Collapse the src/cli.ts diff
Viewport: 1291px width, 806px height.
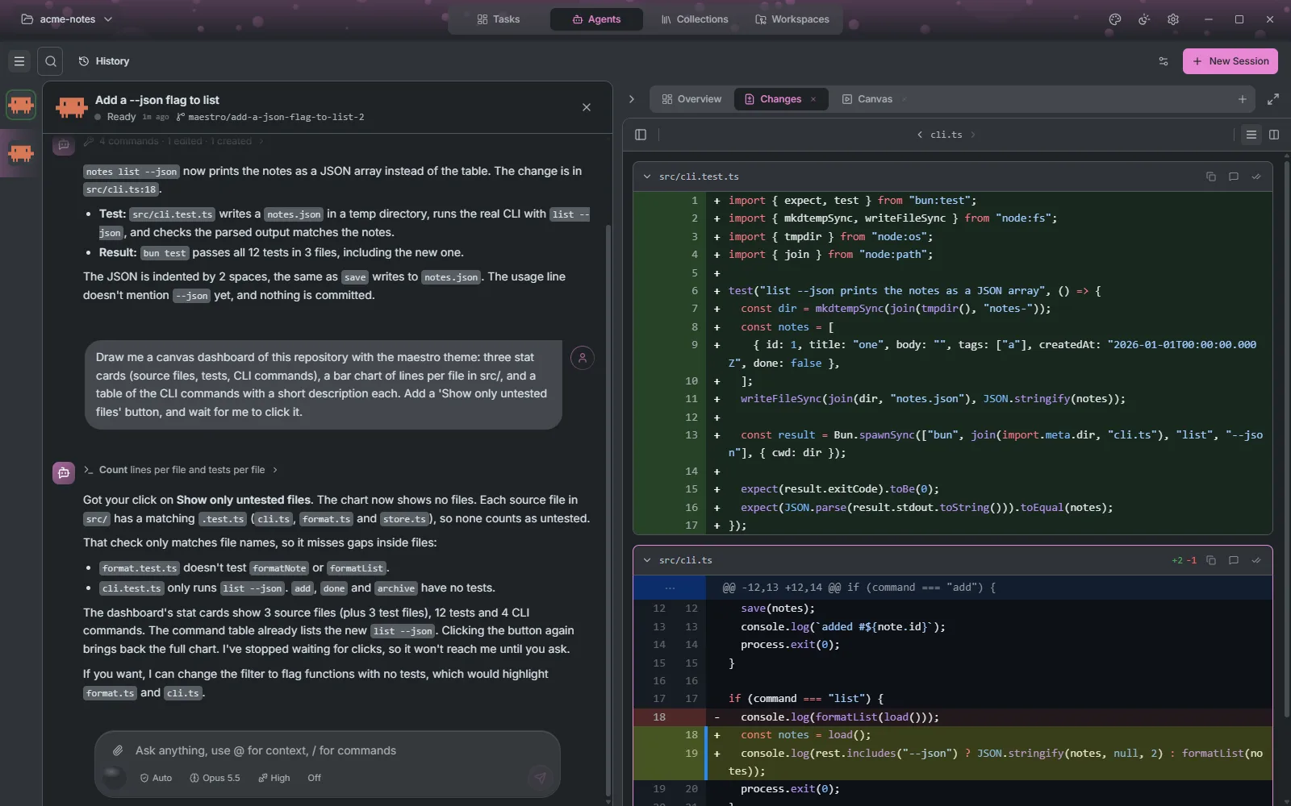647,560
